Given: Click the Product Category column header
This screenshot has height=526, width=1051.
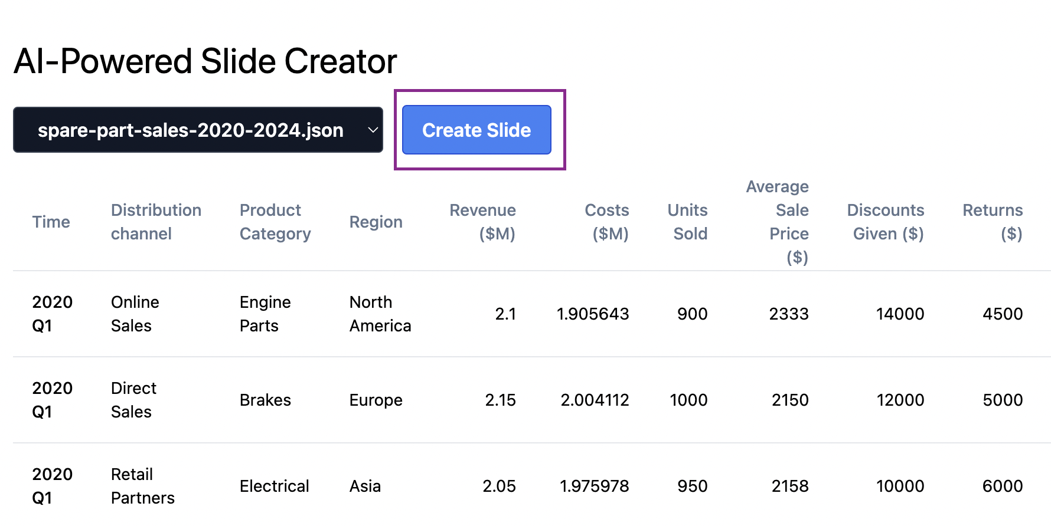Looking at the screenshot, I should click(x=275, y=222).
